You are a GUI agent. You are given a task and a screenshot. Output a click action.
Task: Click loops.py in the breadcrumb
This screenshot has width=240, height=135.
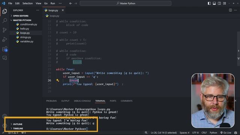tap(54, 16)
